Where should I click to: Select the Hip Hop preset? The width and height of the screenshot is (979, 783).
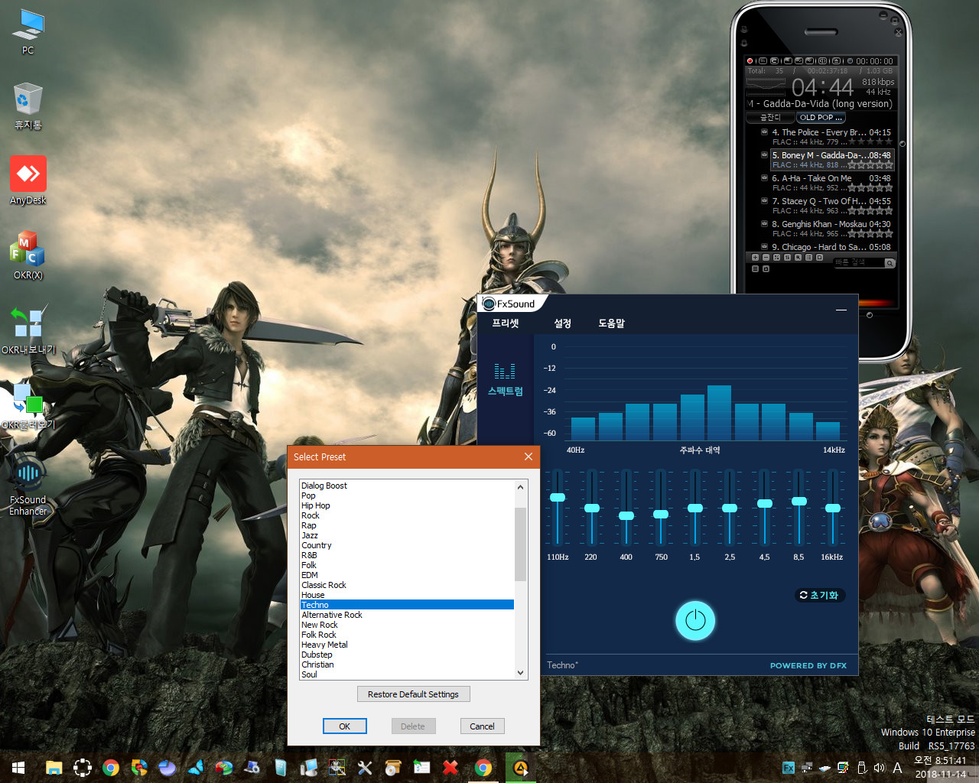click(407, 505)
